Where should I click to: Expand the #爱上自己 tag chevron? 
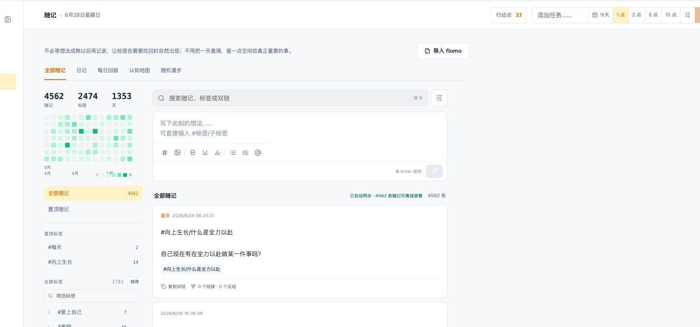(49, 312)
